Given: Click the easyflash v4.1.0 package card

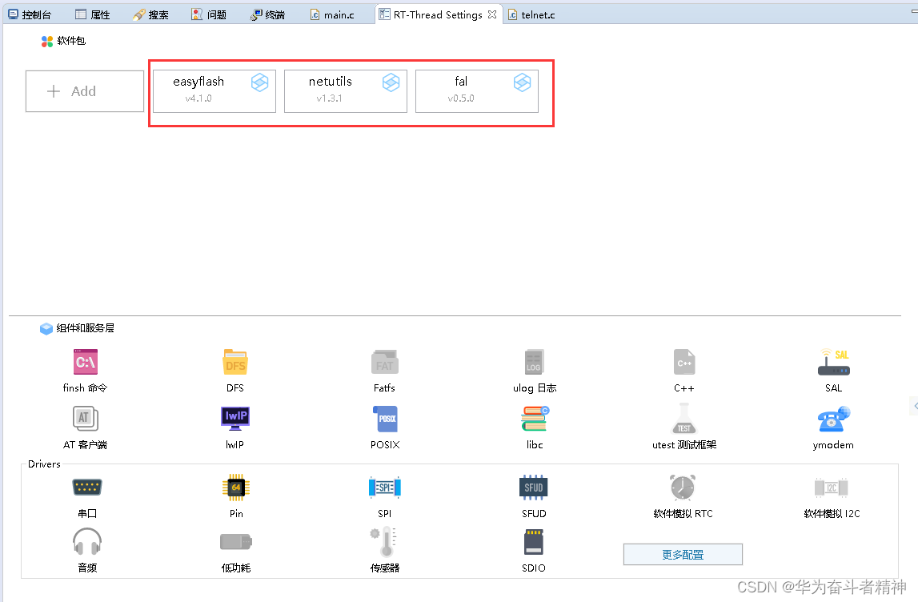Looking at the screenshot, I should click(214, 90).
